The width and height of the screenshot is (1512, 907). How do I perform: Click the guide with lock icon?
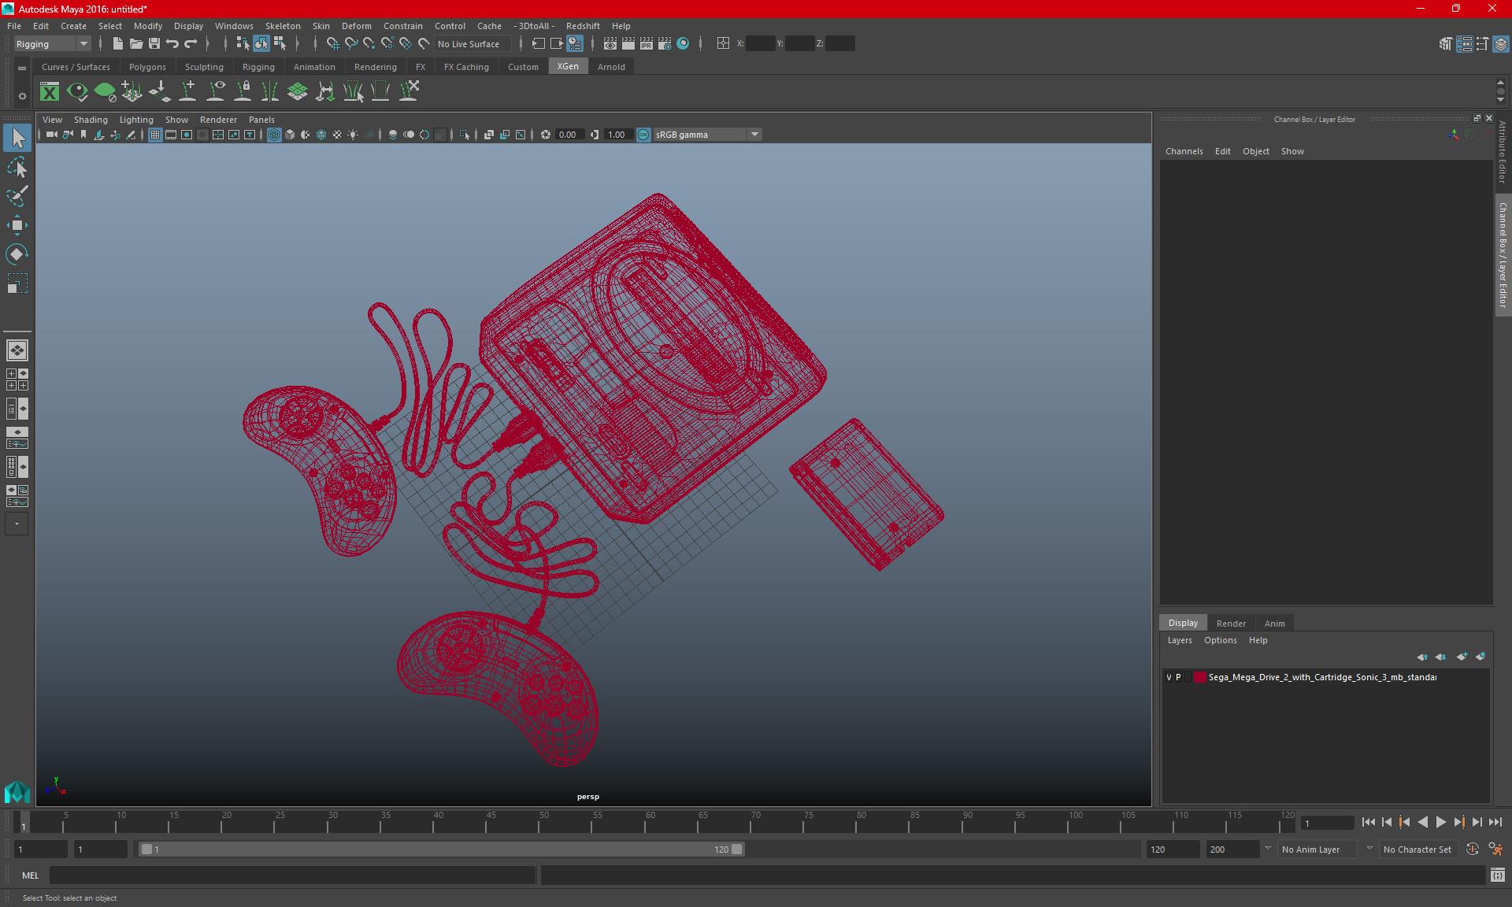pyautogui.click(x=243, y=91)
